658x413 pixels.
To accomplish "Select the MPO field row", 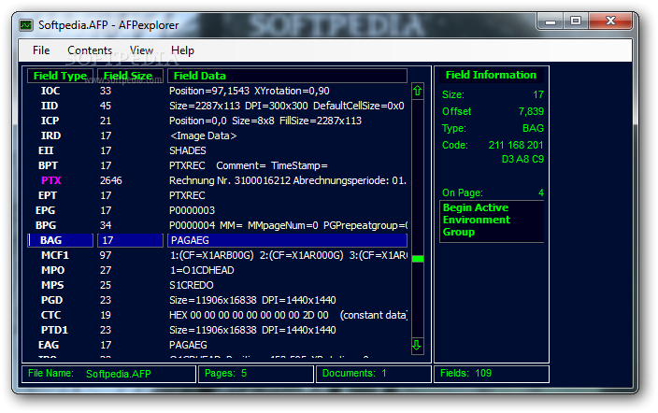I will pos(218,270).
